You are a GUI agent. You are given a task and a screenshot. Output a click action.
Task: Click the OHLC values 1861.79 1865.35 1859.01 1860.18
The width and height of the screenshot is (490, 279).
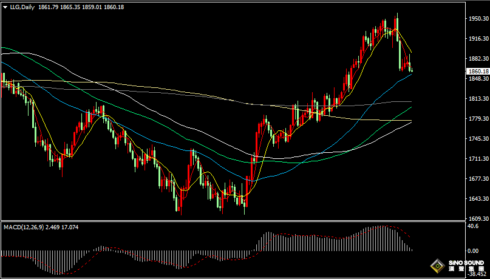(x=81, y=7)
